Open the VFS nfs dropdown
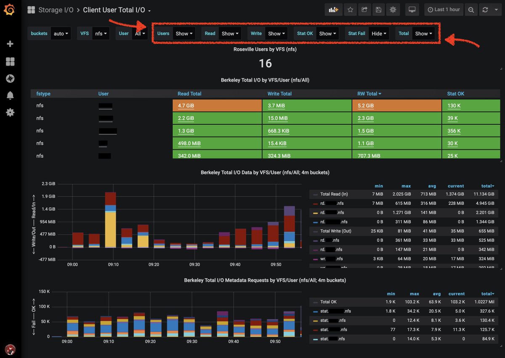This screenshot has height=358, width=505. (x=101, y=34)
